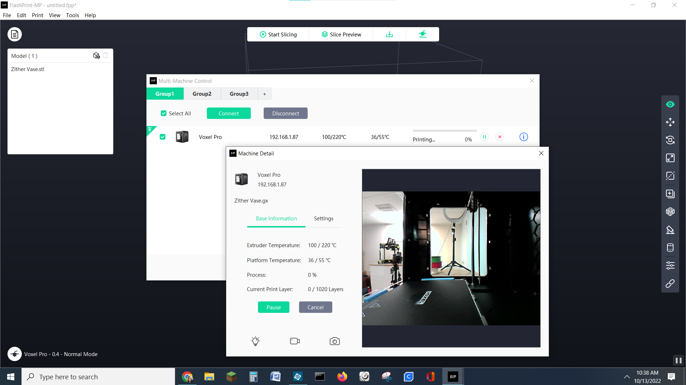
Task: Select the Scale tool in right sidebar
Action: pyautogui.click(x=670, y=158)
